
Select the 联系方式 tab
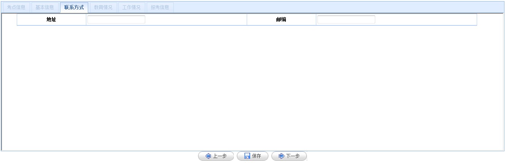pos(74,8)
